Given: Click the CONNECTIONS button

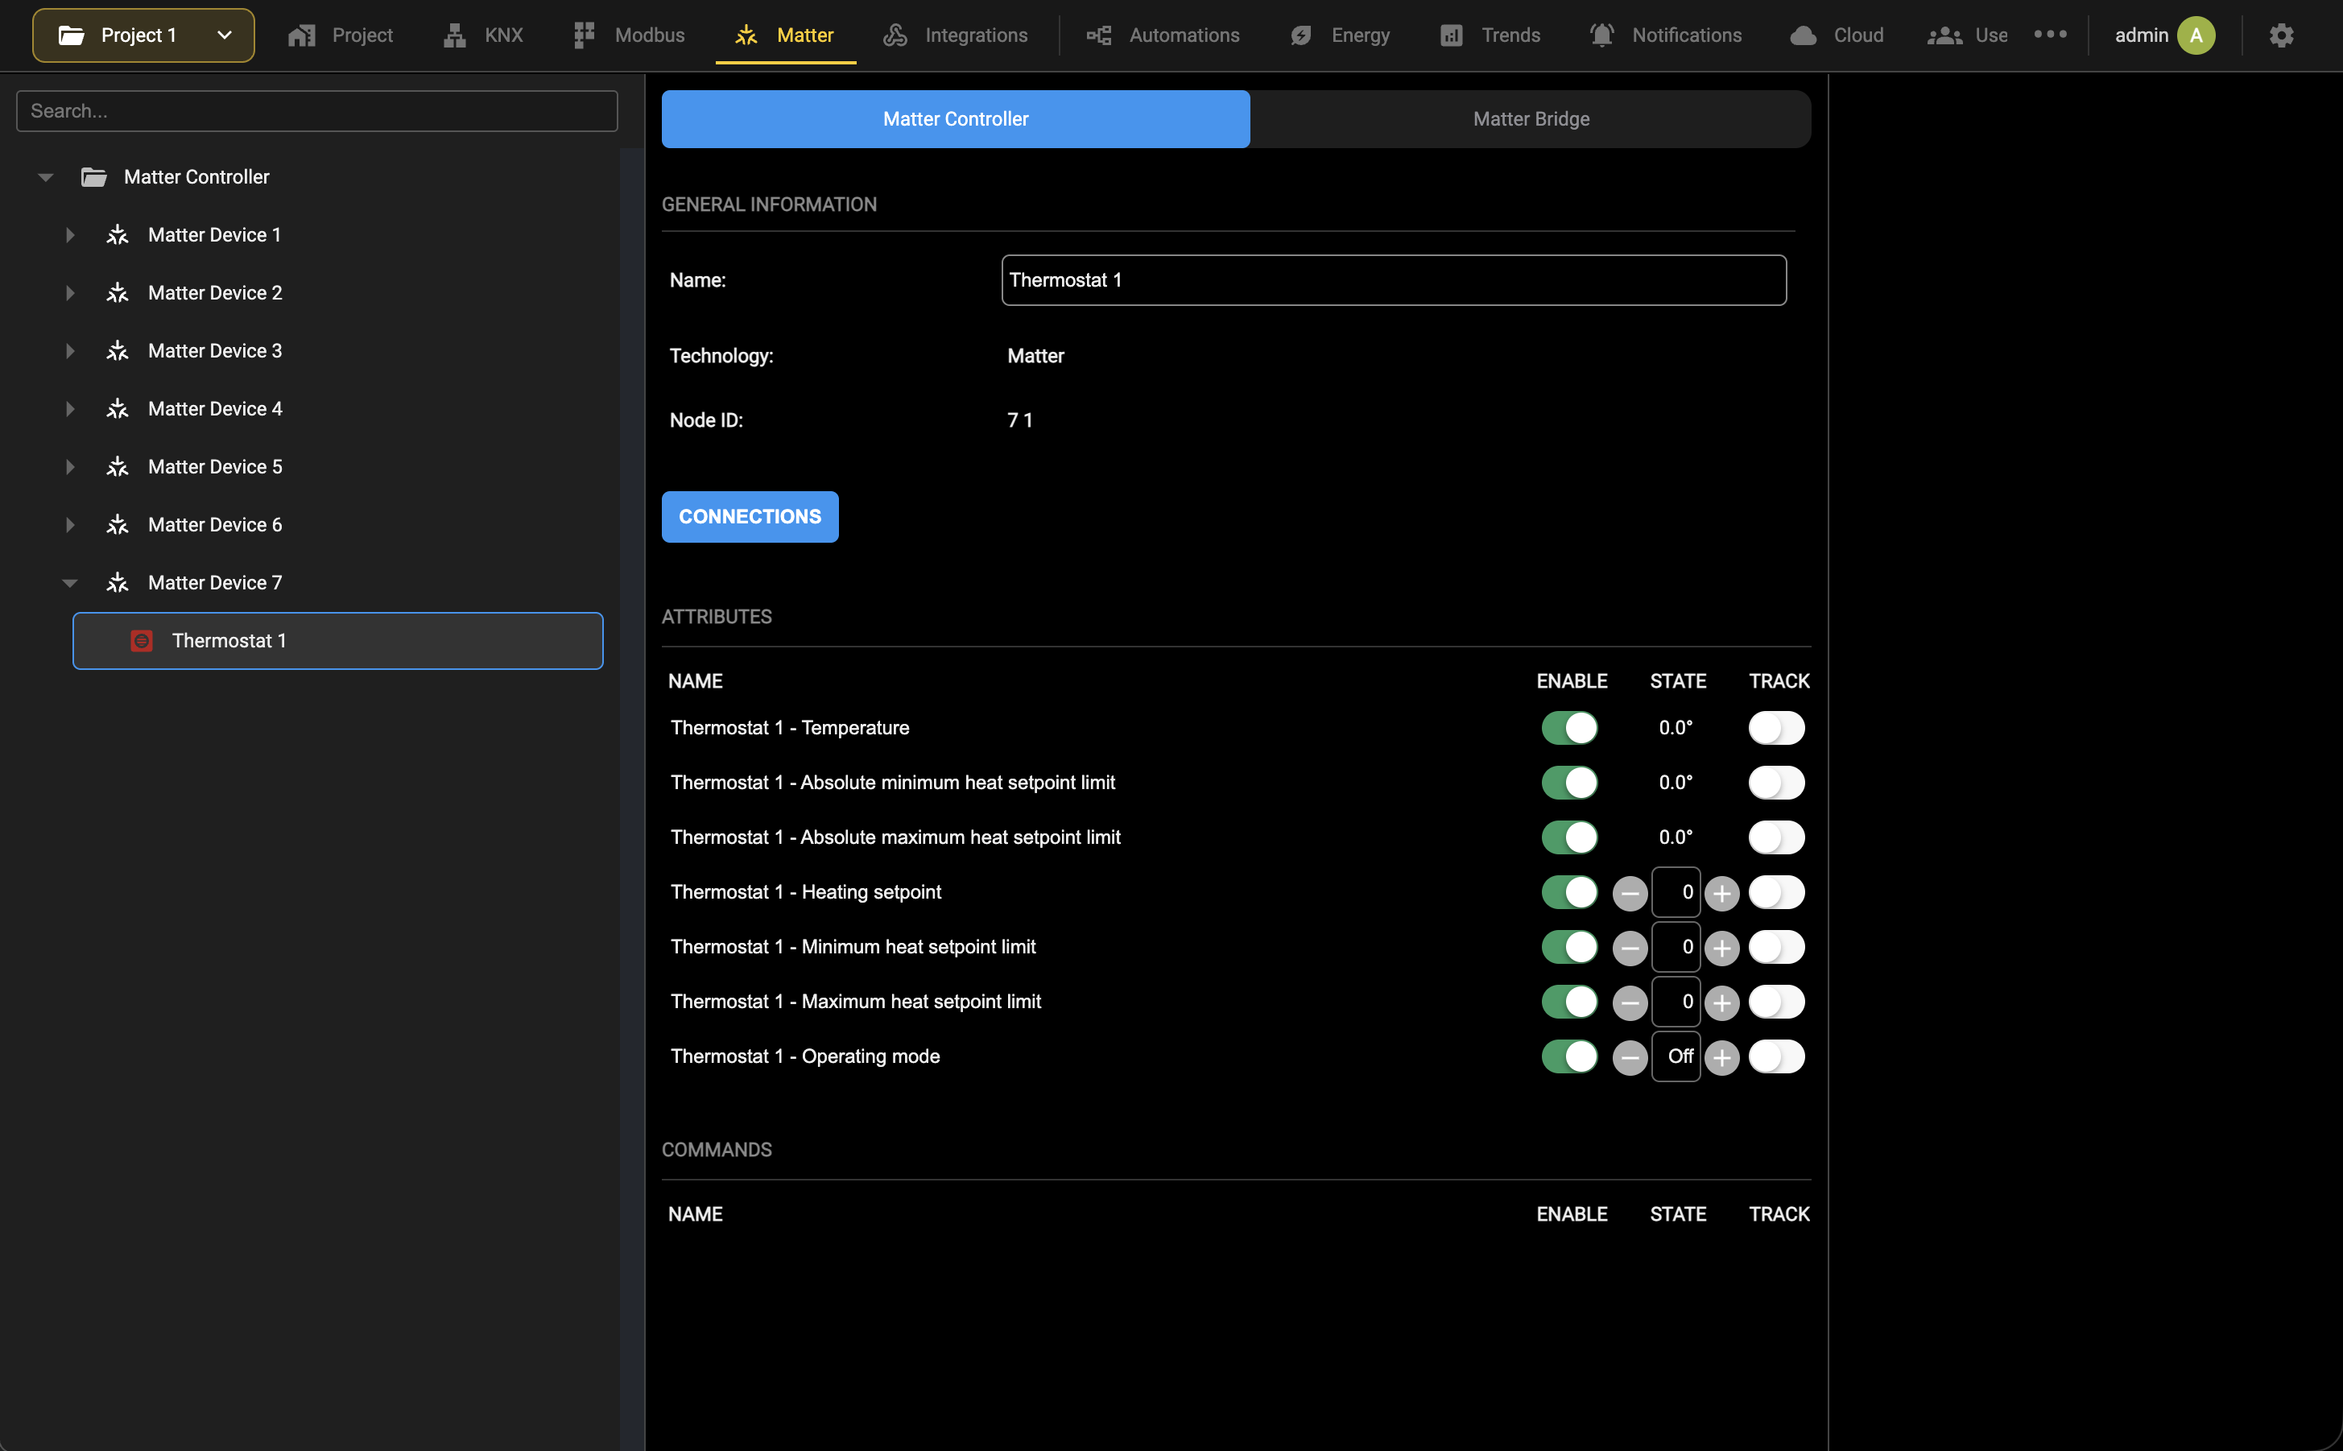Looking at the screenshot, I should (750, 517).
